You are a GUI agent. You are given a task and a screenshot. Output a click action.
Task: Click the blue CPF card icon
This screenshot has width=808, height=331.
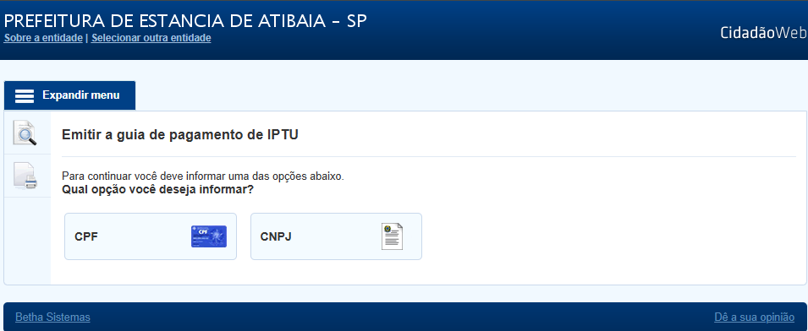[x=209, y=236]
